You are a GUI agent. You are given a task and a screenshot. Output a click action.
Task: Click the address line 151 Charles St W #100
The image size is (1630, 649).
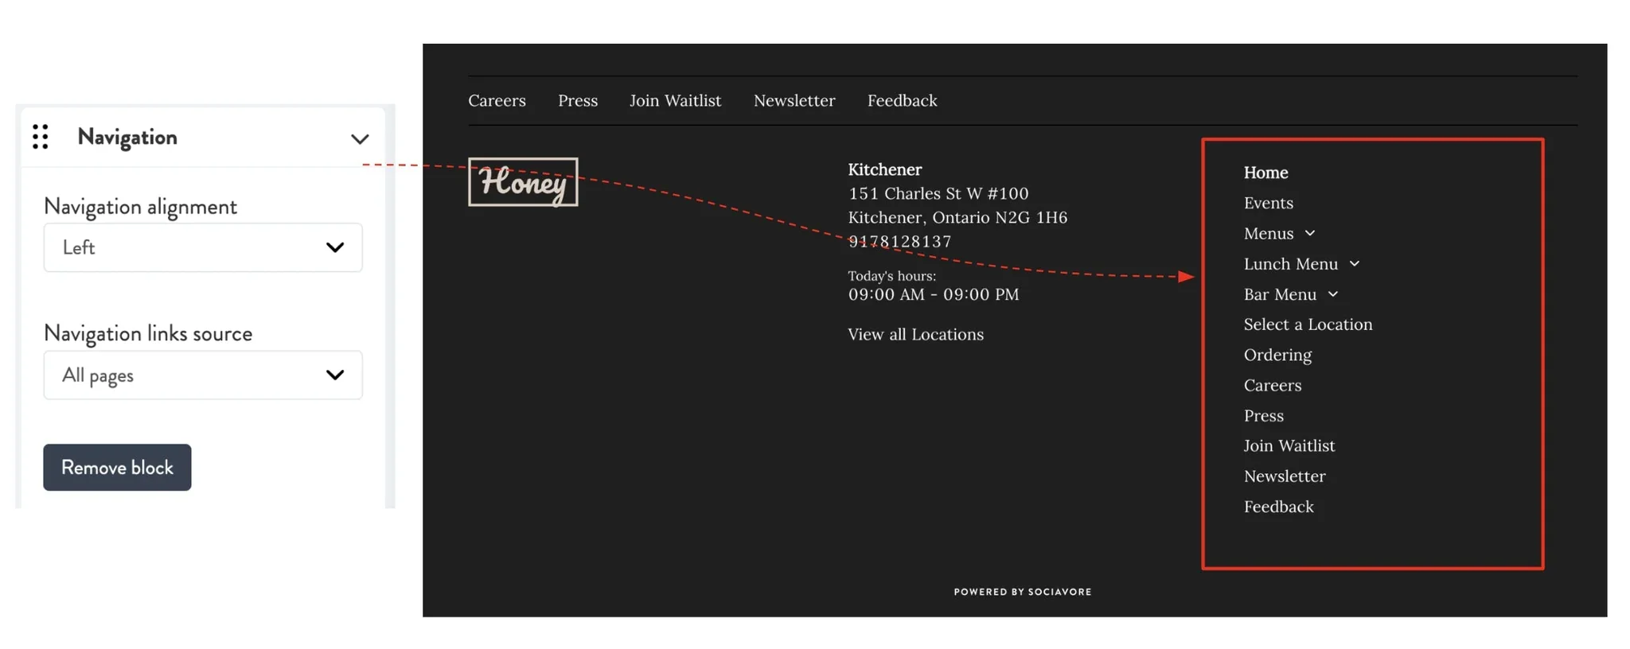(938, 193)
